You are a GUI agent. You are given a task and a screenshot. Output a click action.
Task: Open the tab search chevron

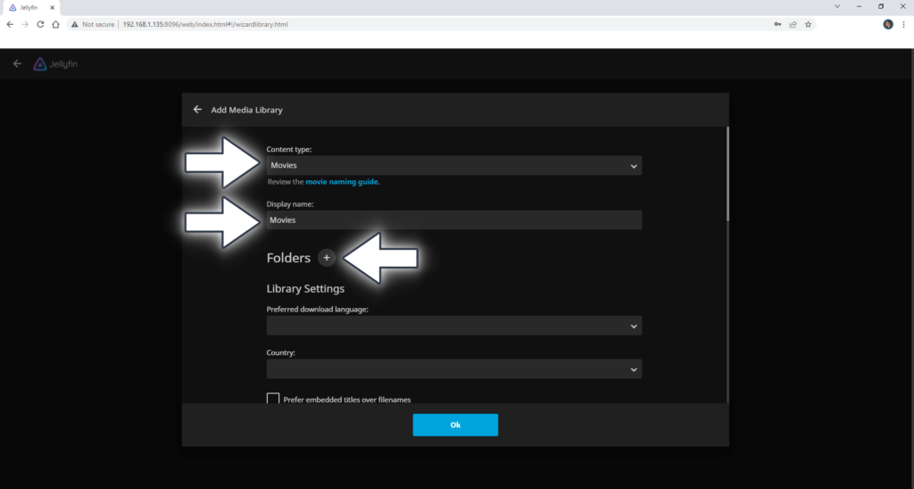coord(837,6)
